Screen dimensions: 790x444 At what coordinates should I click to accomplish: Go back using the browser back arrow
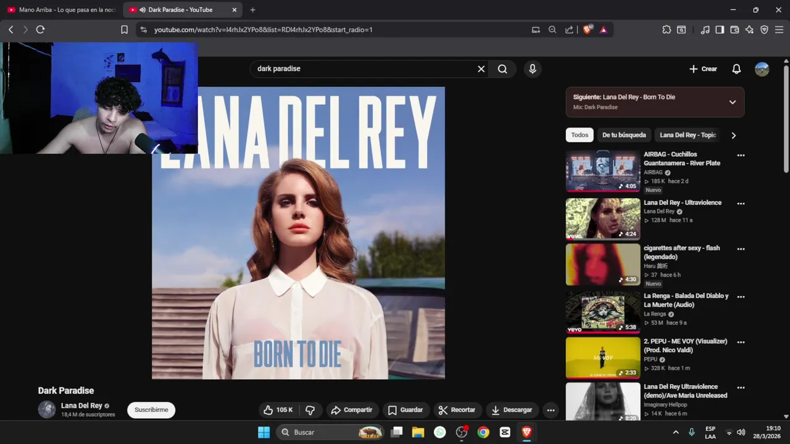pos(10,30)
